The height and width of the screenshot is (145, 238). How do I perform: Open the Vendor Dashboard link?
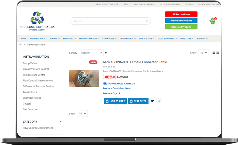(144, 4)
